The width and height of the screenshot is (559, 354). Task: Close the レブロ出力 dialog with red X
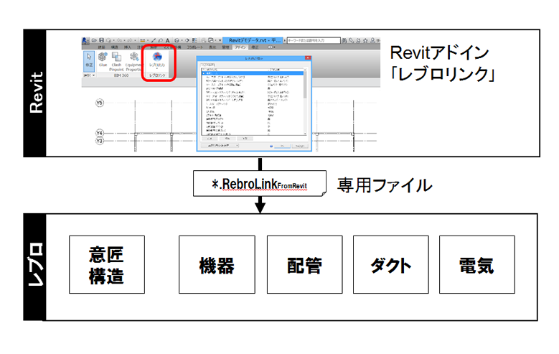pos(308,58)
